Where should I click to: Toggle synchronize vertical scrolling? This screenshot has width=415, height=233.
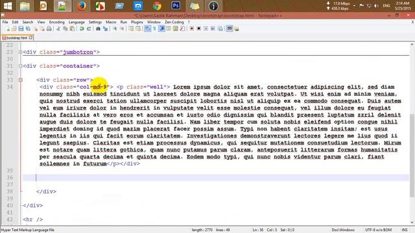point(131,28)
